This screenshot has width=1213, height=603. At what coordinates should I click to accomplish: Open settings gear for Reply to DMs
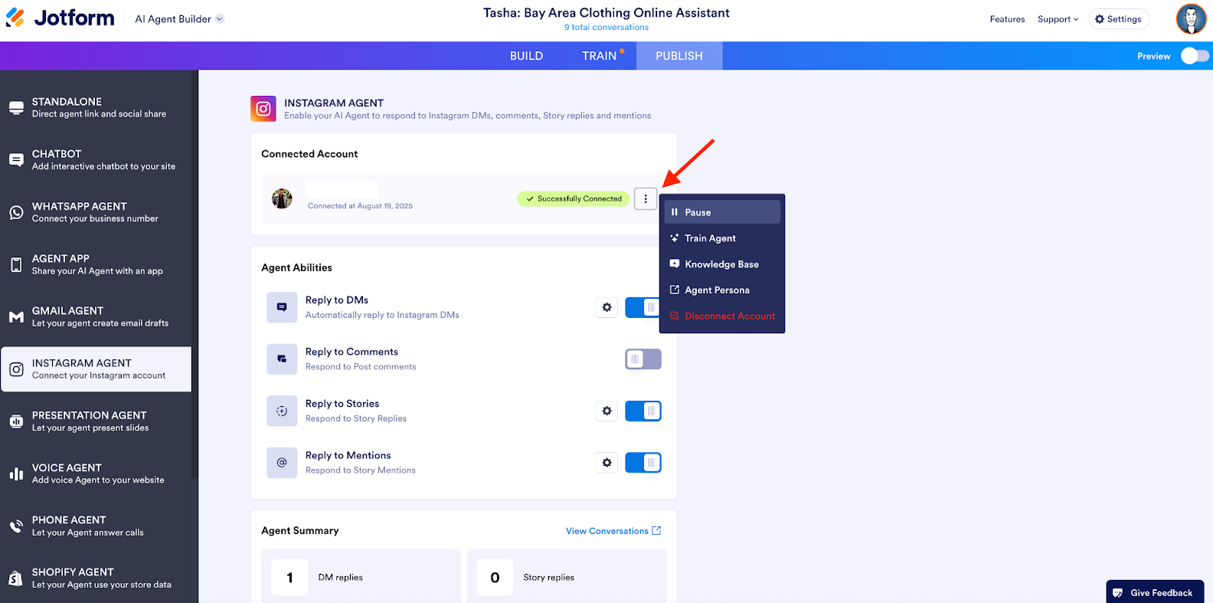tap(606, 307)
